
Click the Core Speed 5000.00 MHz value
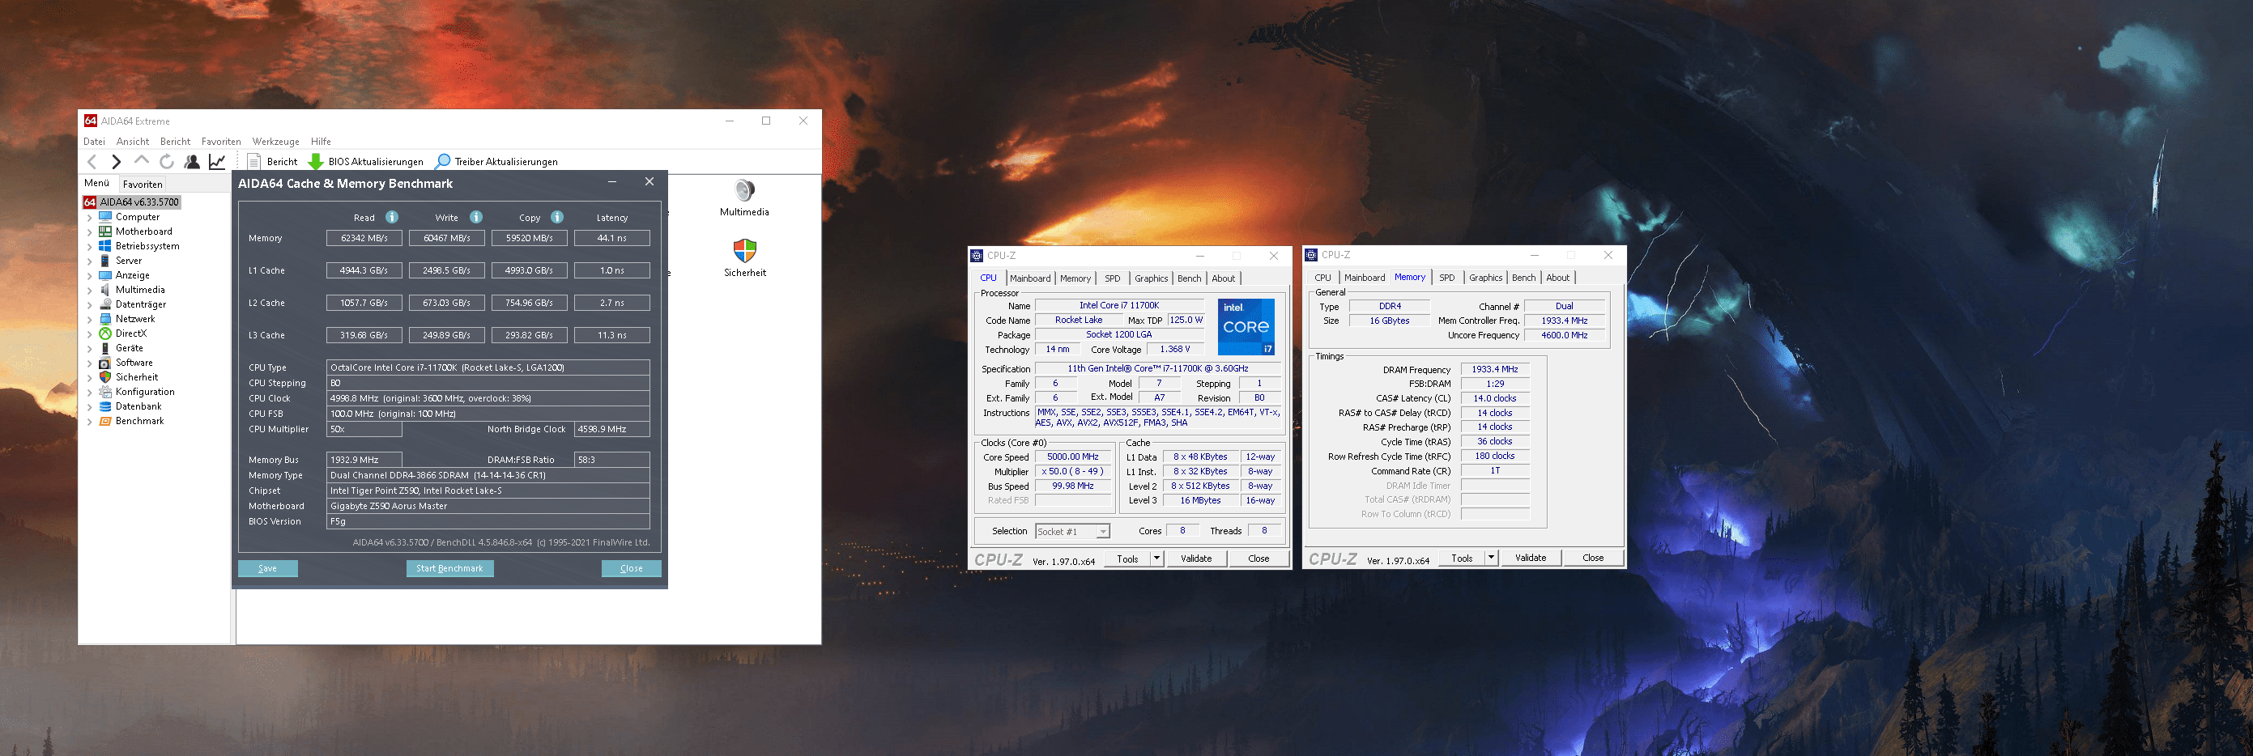click(1072, 457)
